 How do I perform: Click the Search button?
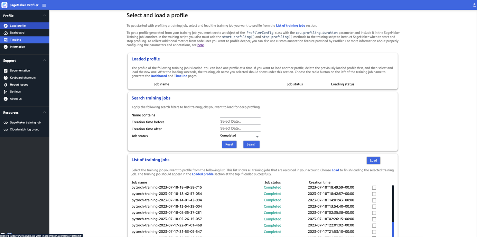tap(251, 144)
